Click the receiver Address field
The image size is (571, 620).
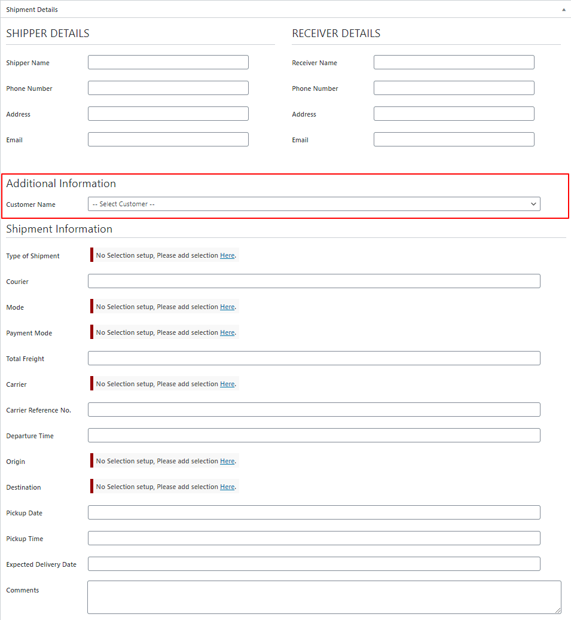pos(454,114)
